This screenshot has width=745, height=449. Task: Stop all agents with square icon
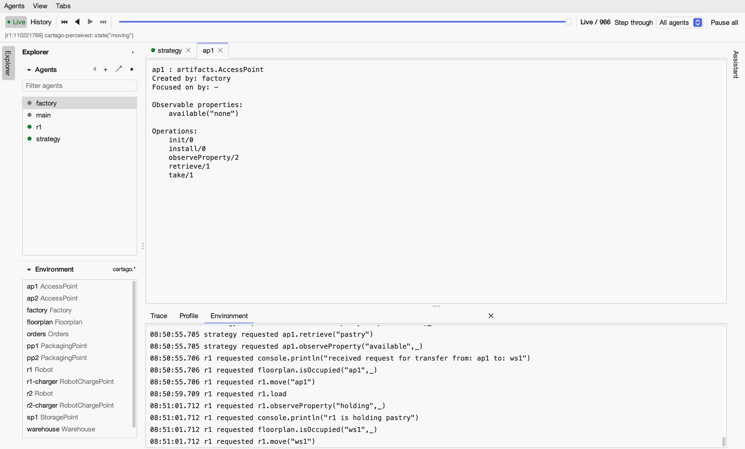(x=131, y=70)
